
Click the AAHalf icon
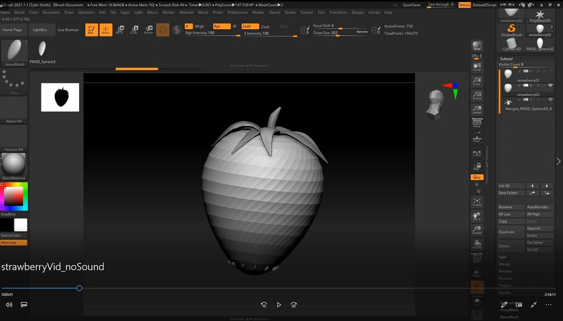(477, 109)
